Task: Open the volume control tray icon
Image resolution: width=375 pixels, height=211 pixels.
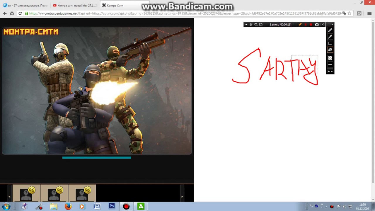Action: (x=344, y=206)
